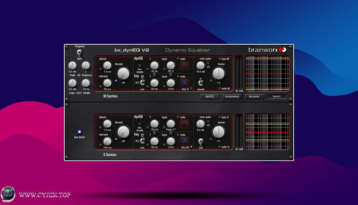
Task: Click the M section dynEQ f knob at 32 Hz
Action: pyautogui.click(x=154, y=65)
